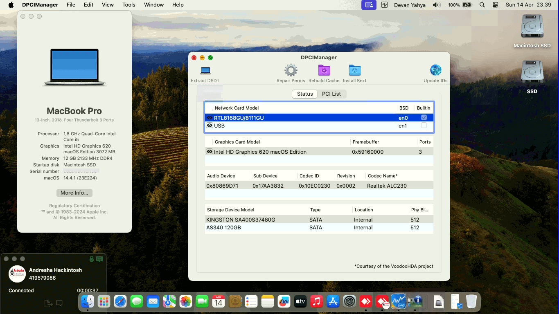Open Calendar from the Dock

(219, 302)
